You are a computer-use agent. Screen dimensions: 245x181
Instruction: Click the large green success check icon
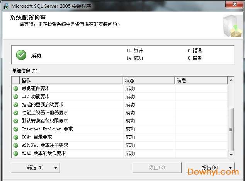coord(21,55)
